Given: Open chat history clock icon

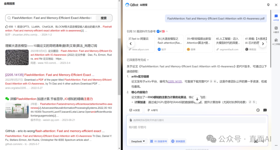Looking at the screenshot, I should point(258,110).
